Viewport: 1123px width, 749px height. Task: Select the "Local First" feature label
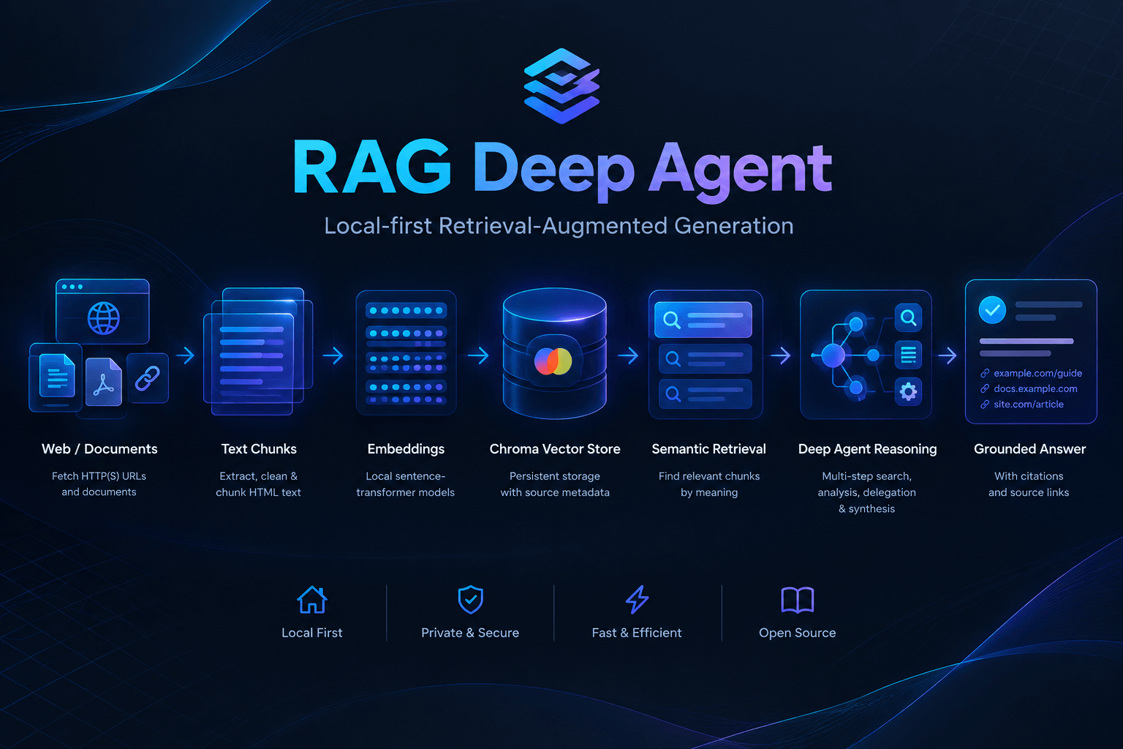pos(312,633)
